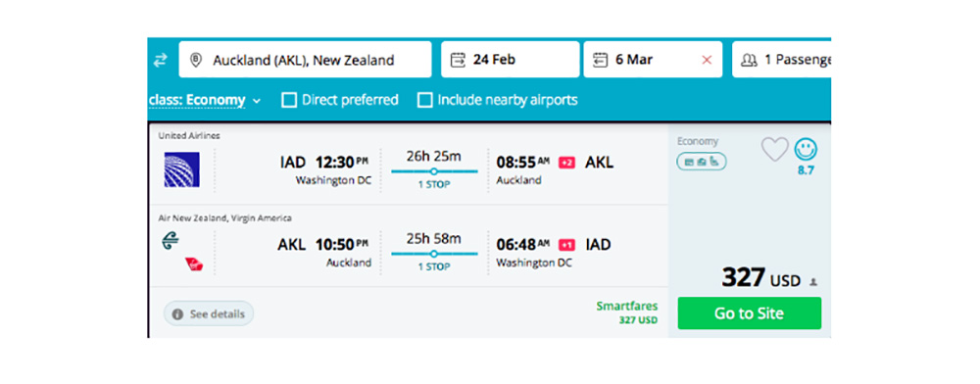980x384 pixels.
Task: Click the smiley rating icon 8.7
Action: tap(806, 149)
